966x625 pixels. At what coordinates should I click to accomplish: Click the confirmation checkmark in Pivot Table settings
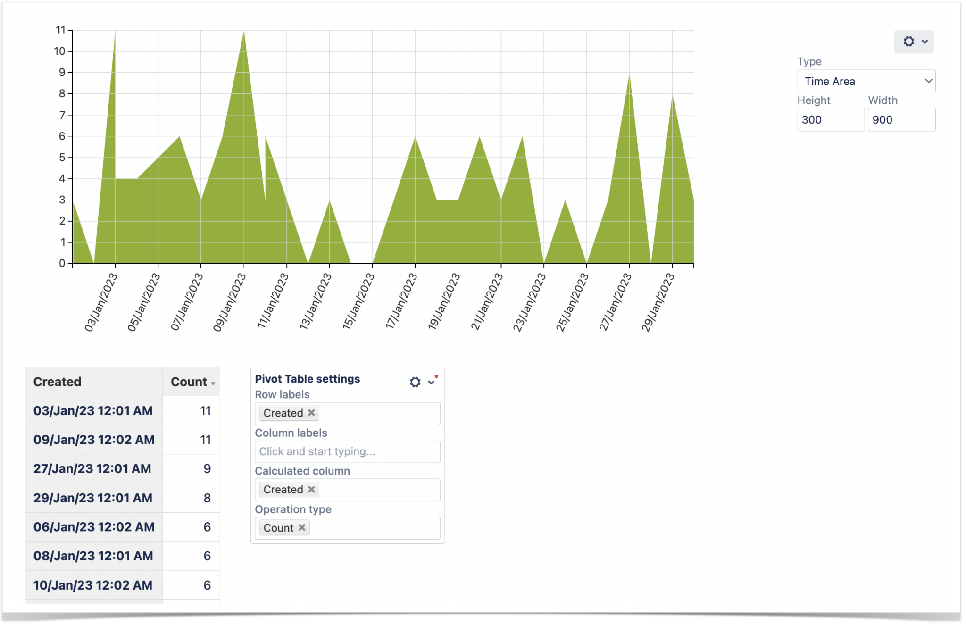pyautogui.click(x=431, y=383)
